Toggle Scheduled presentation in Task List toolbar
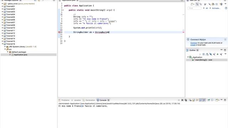The height and width of the screenshot is (128, 228). [201, 4]
